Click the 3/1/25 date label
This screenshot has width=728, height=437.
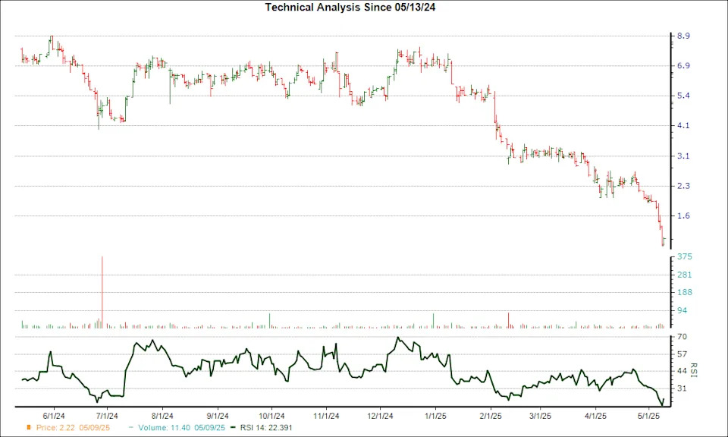[540, 416]
